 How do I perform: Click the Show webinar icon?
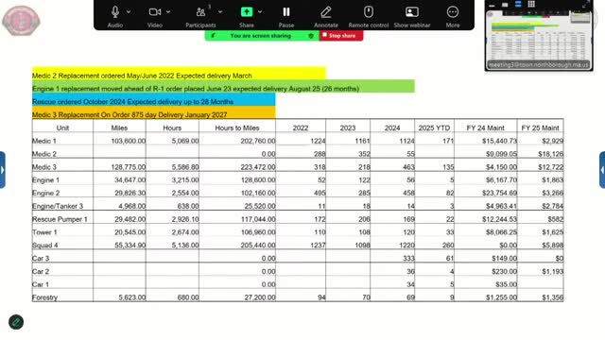coord(412,12)
